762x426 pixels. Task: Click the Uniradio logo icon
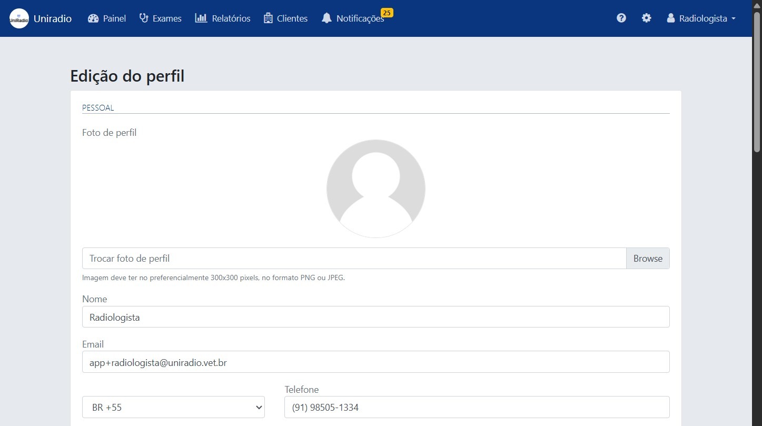click(x=19, y=18)
